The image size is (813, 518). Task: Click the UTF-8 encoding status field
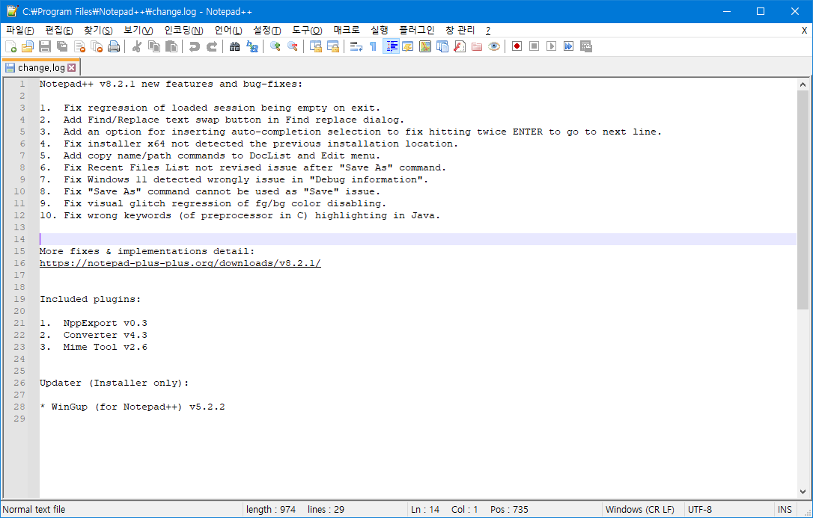pos(728,510)
